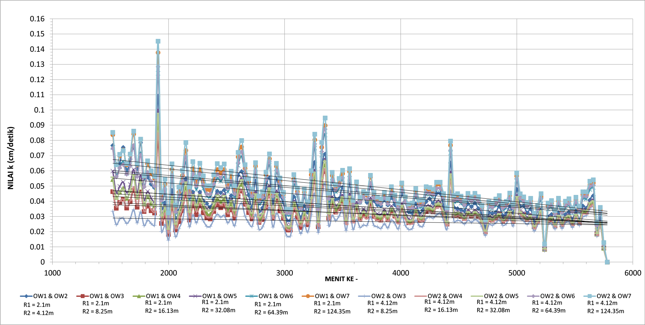Click the OW2 & OW3 legend label
Screen dimensions: 645x325
click(x=388, y=296)
